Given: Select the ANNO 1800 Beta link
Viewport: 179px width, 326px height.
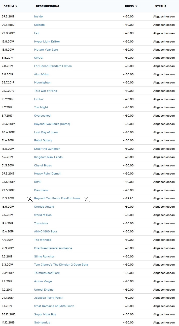Looking at the screenshot, I should coord(46,231).
